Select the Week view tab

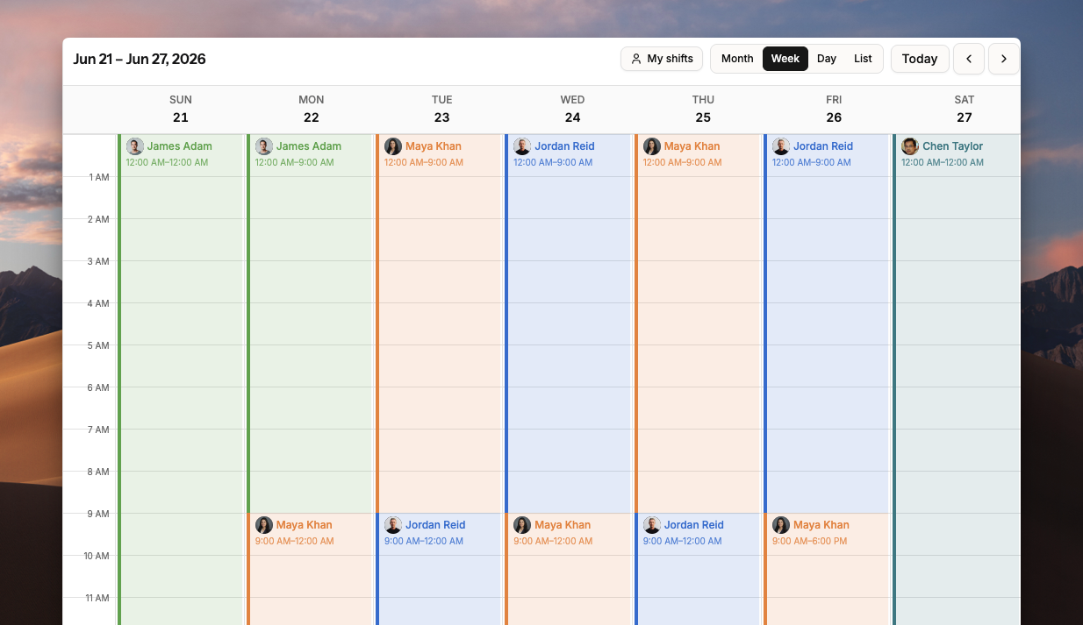click(x=785, y=59)
